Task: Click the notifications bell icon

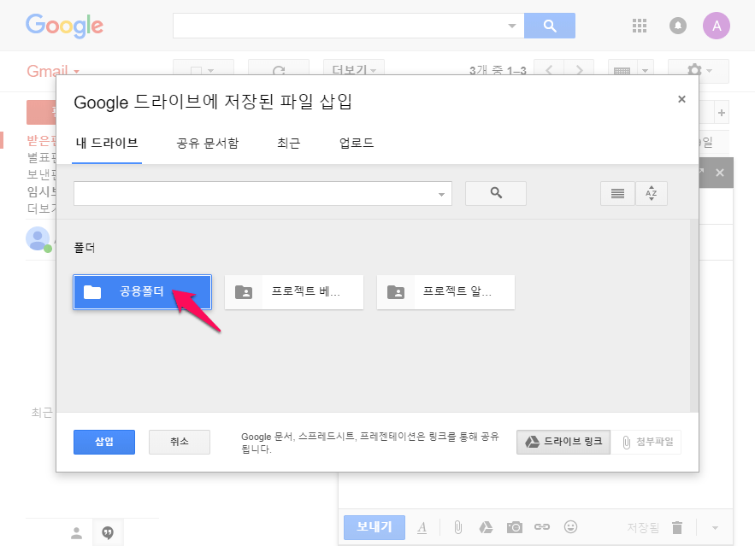Action: (x=678, y=26)
